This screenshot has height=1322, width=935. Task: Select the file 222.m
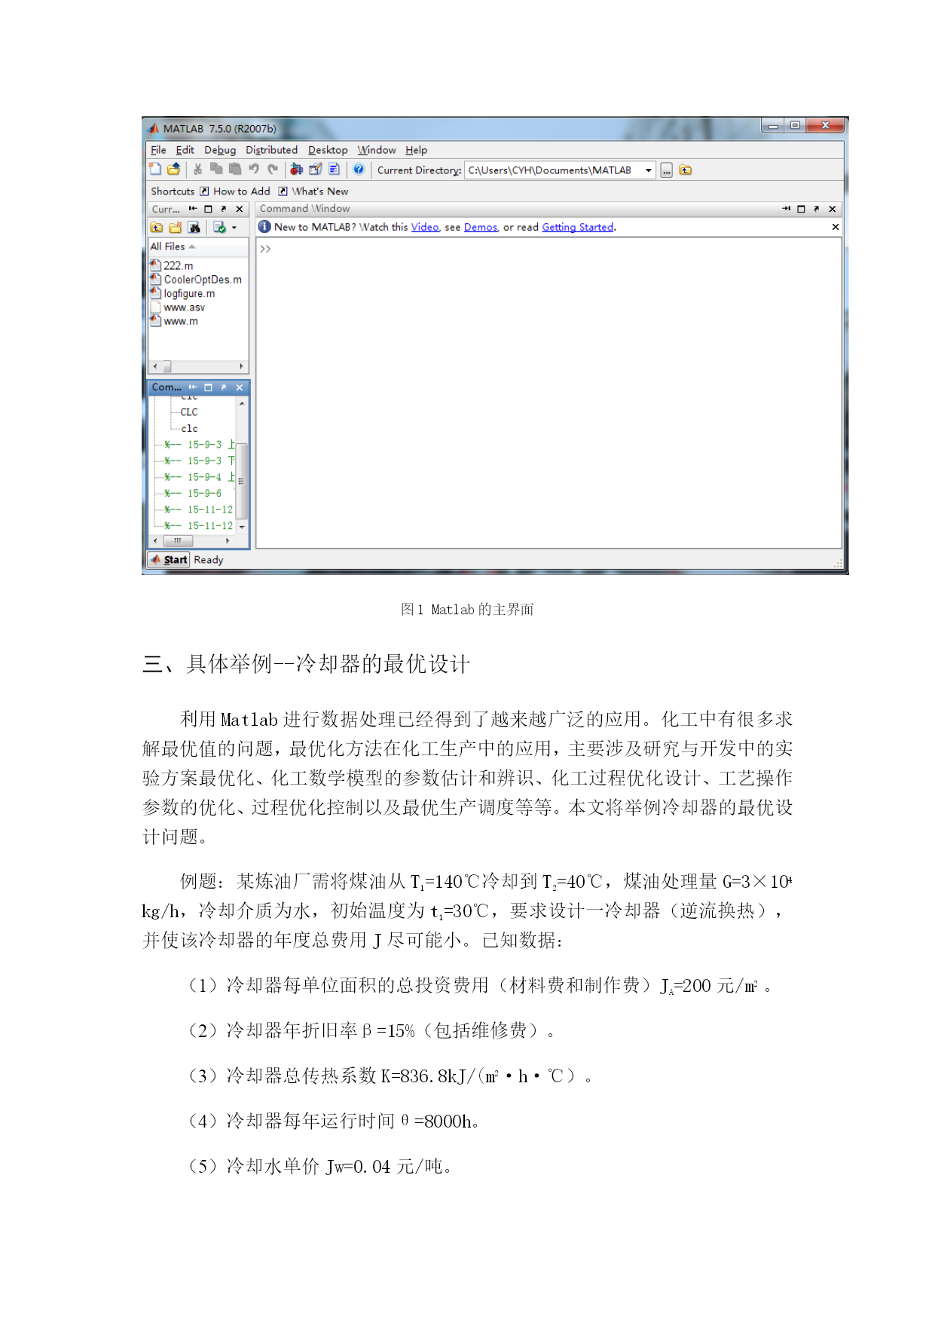(172, 265)
